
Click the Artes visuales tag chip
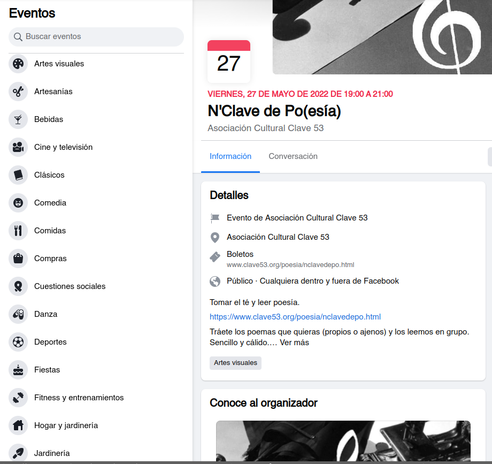(x=235, y=363)
